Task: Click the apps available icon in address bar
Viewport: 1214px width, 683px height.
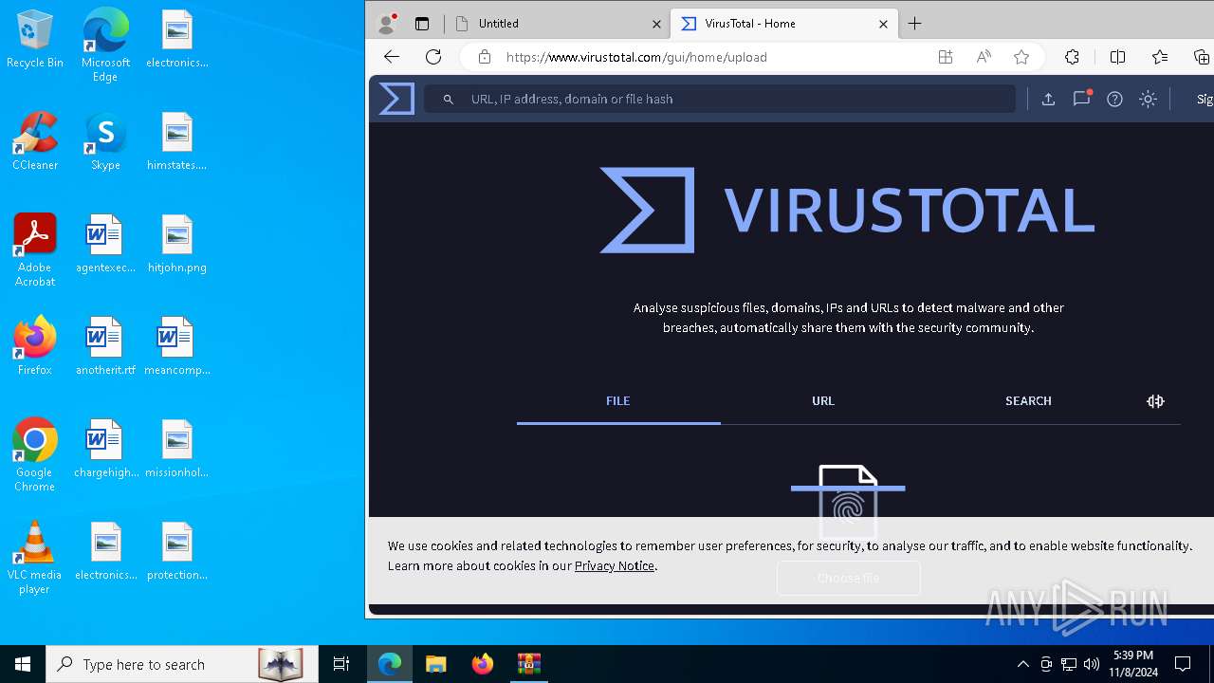Action: click(x=946, y=57)
